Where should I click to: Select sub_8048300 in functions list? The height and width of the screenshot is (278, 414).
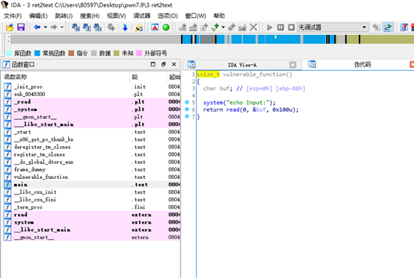tap(92, 94)
